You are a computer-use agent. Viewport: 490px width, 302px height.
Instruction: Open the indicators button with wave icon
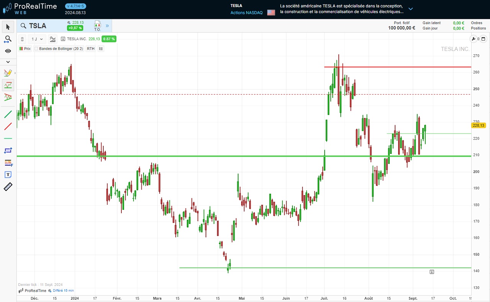click(53, 39)
